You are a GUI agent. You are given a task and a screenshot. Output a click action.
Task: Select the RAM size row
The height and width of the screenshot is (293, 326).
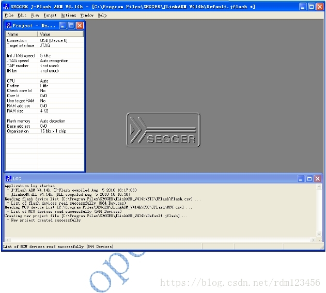pos(45,111)
